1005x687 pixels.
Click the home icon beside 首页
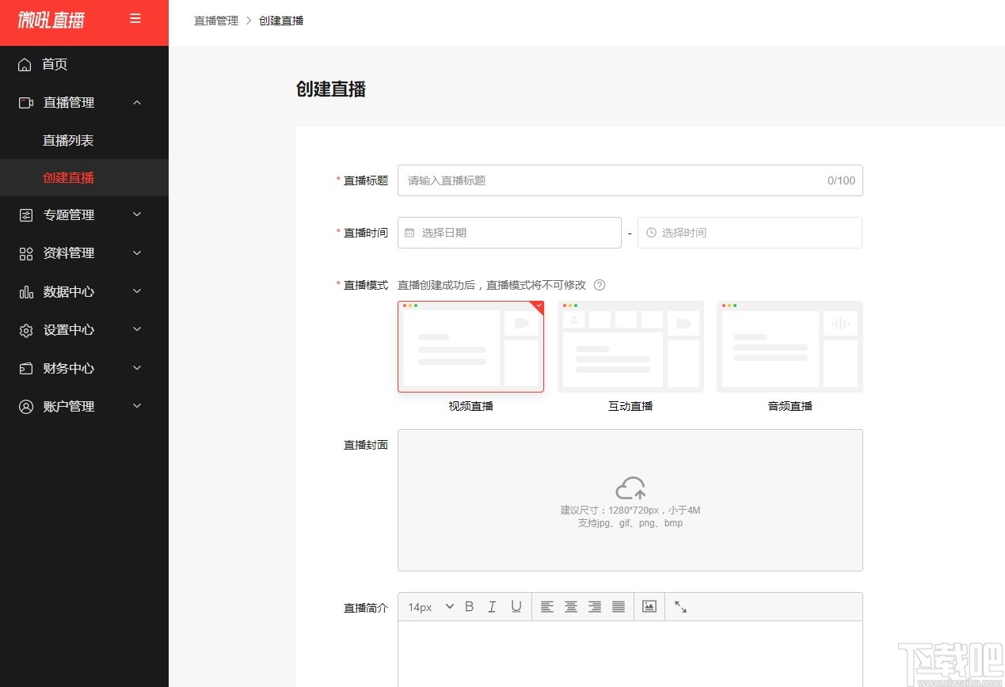tap(25, 64)
